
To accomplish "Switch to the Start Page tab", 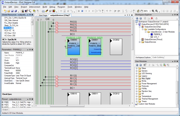I will point(43,15).
